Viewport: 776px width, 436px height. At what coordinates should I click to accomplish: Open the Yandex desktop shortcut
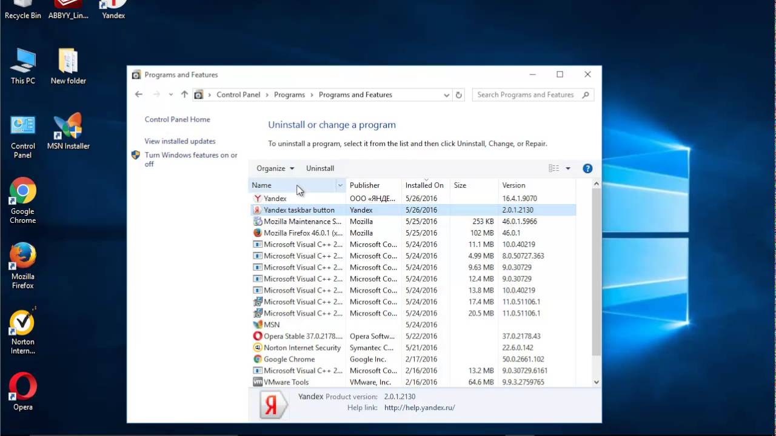tap(113, 10)
